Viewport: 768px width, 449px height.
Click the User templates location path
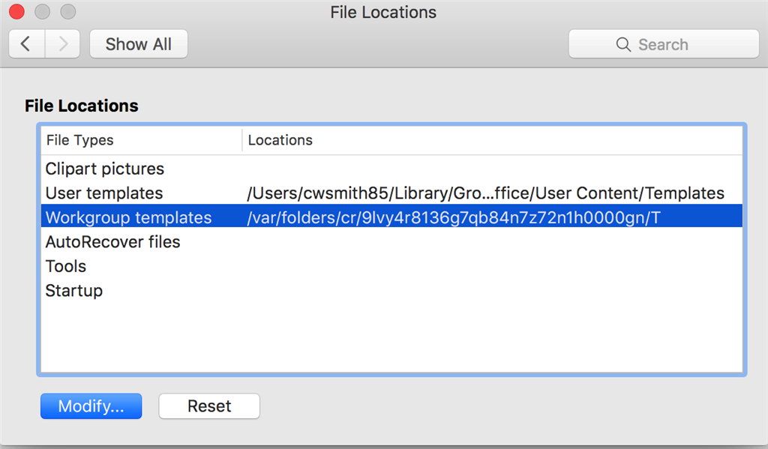[485, 193]
